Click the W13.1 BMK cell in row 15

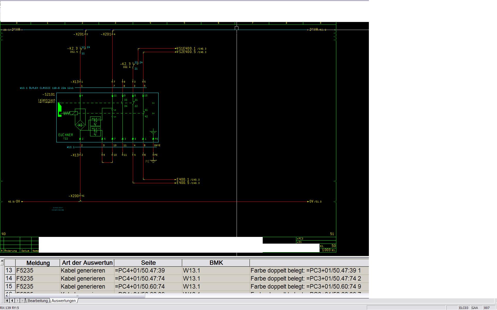(216, 286)
